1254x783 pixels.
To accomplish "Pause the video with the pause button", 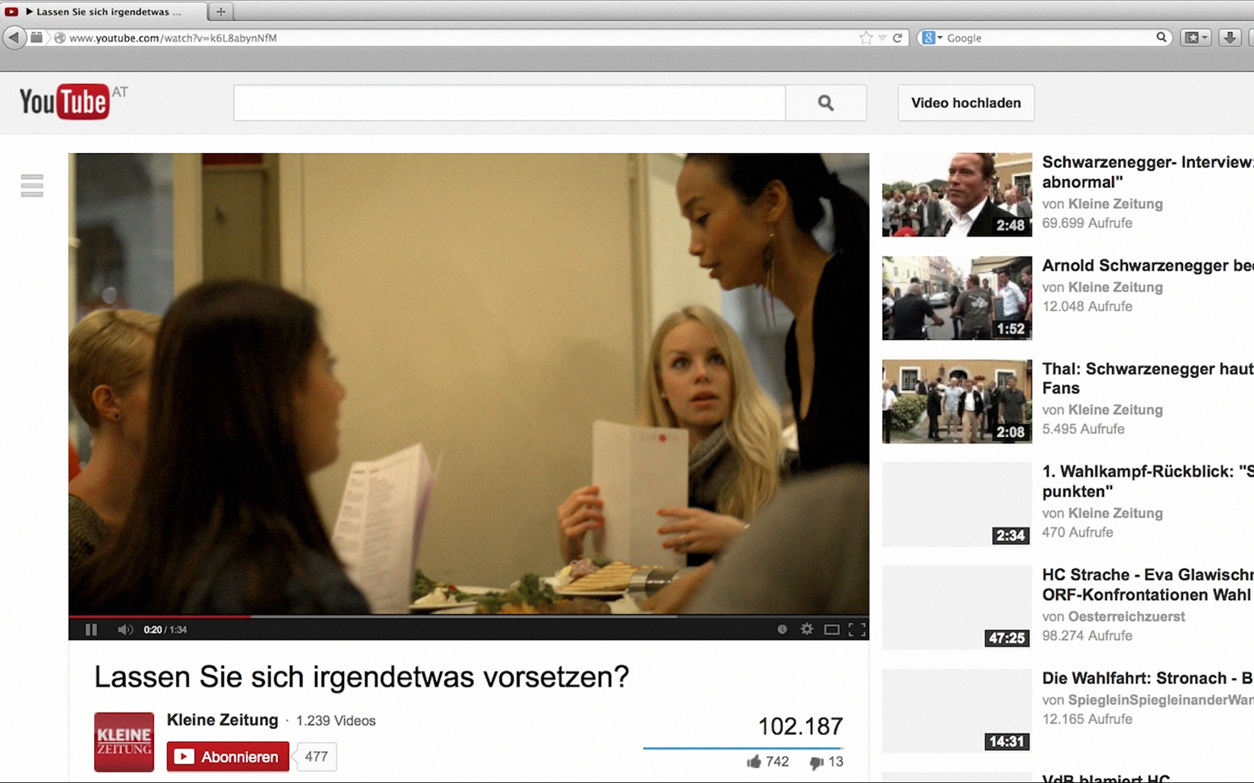I will pyautogui.click(x=91, y=629).
